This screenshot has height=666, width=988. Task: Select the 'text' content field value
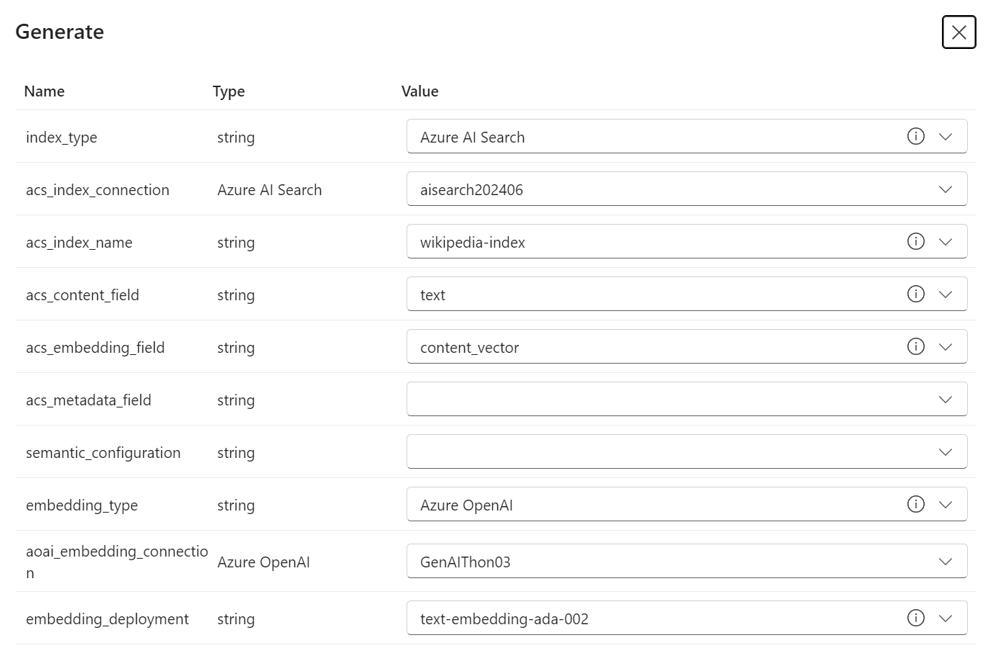[686, 294]
